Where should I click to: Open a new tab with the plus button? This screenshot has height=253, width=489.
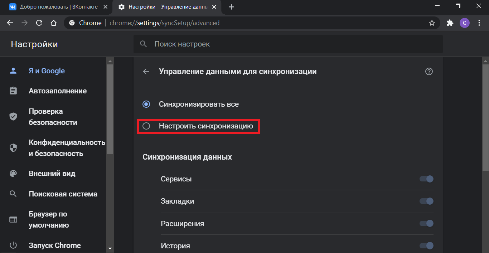coord(231,7)
